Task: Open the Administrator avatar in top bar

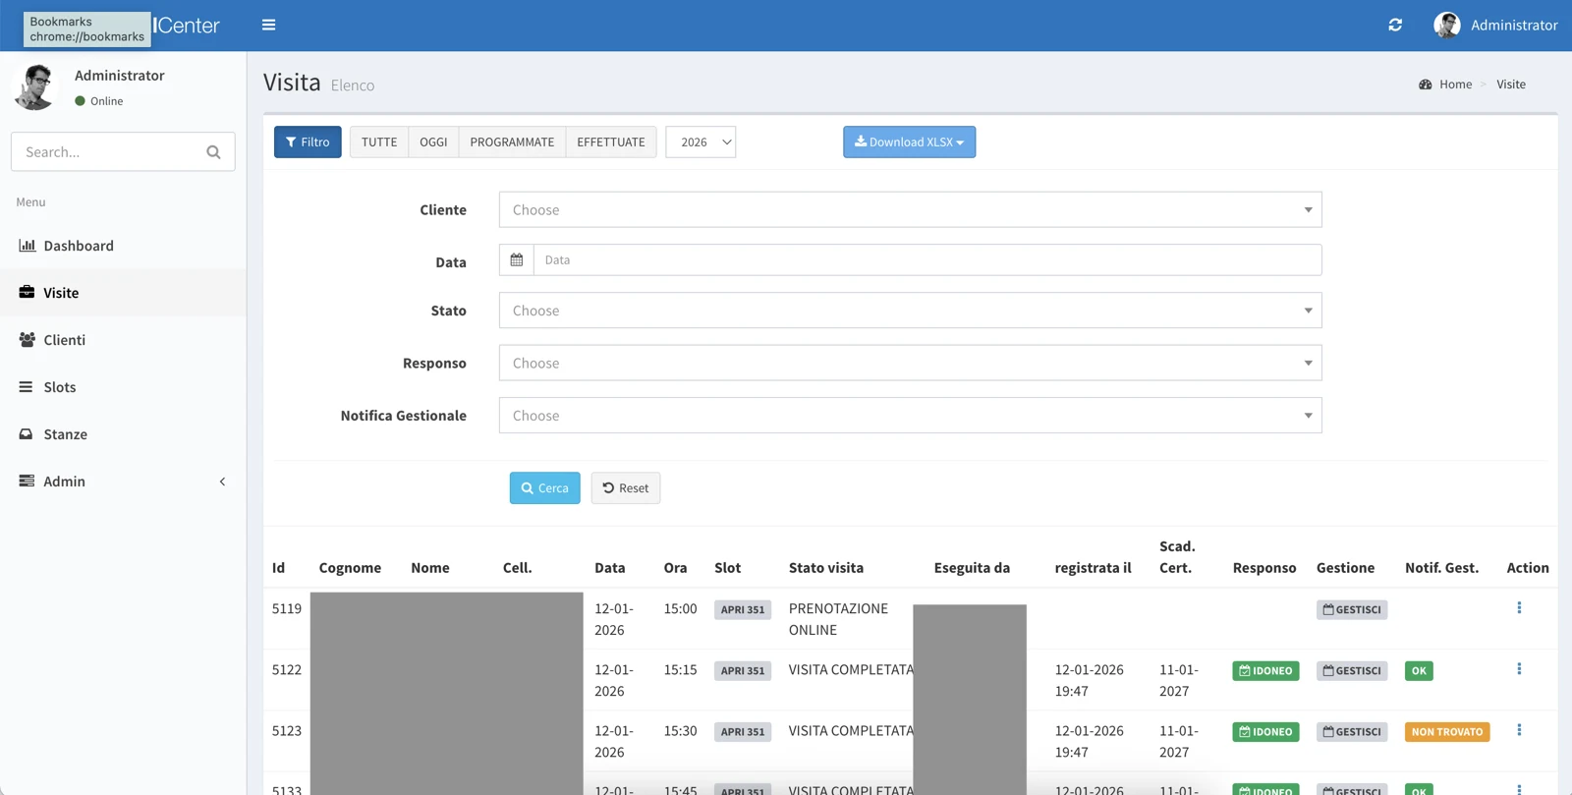Action: coord(1446,25)
